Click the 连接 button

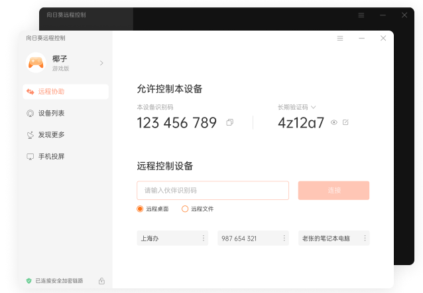tap(333, 190)
